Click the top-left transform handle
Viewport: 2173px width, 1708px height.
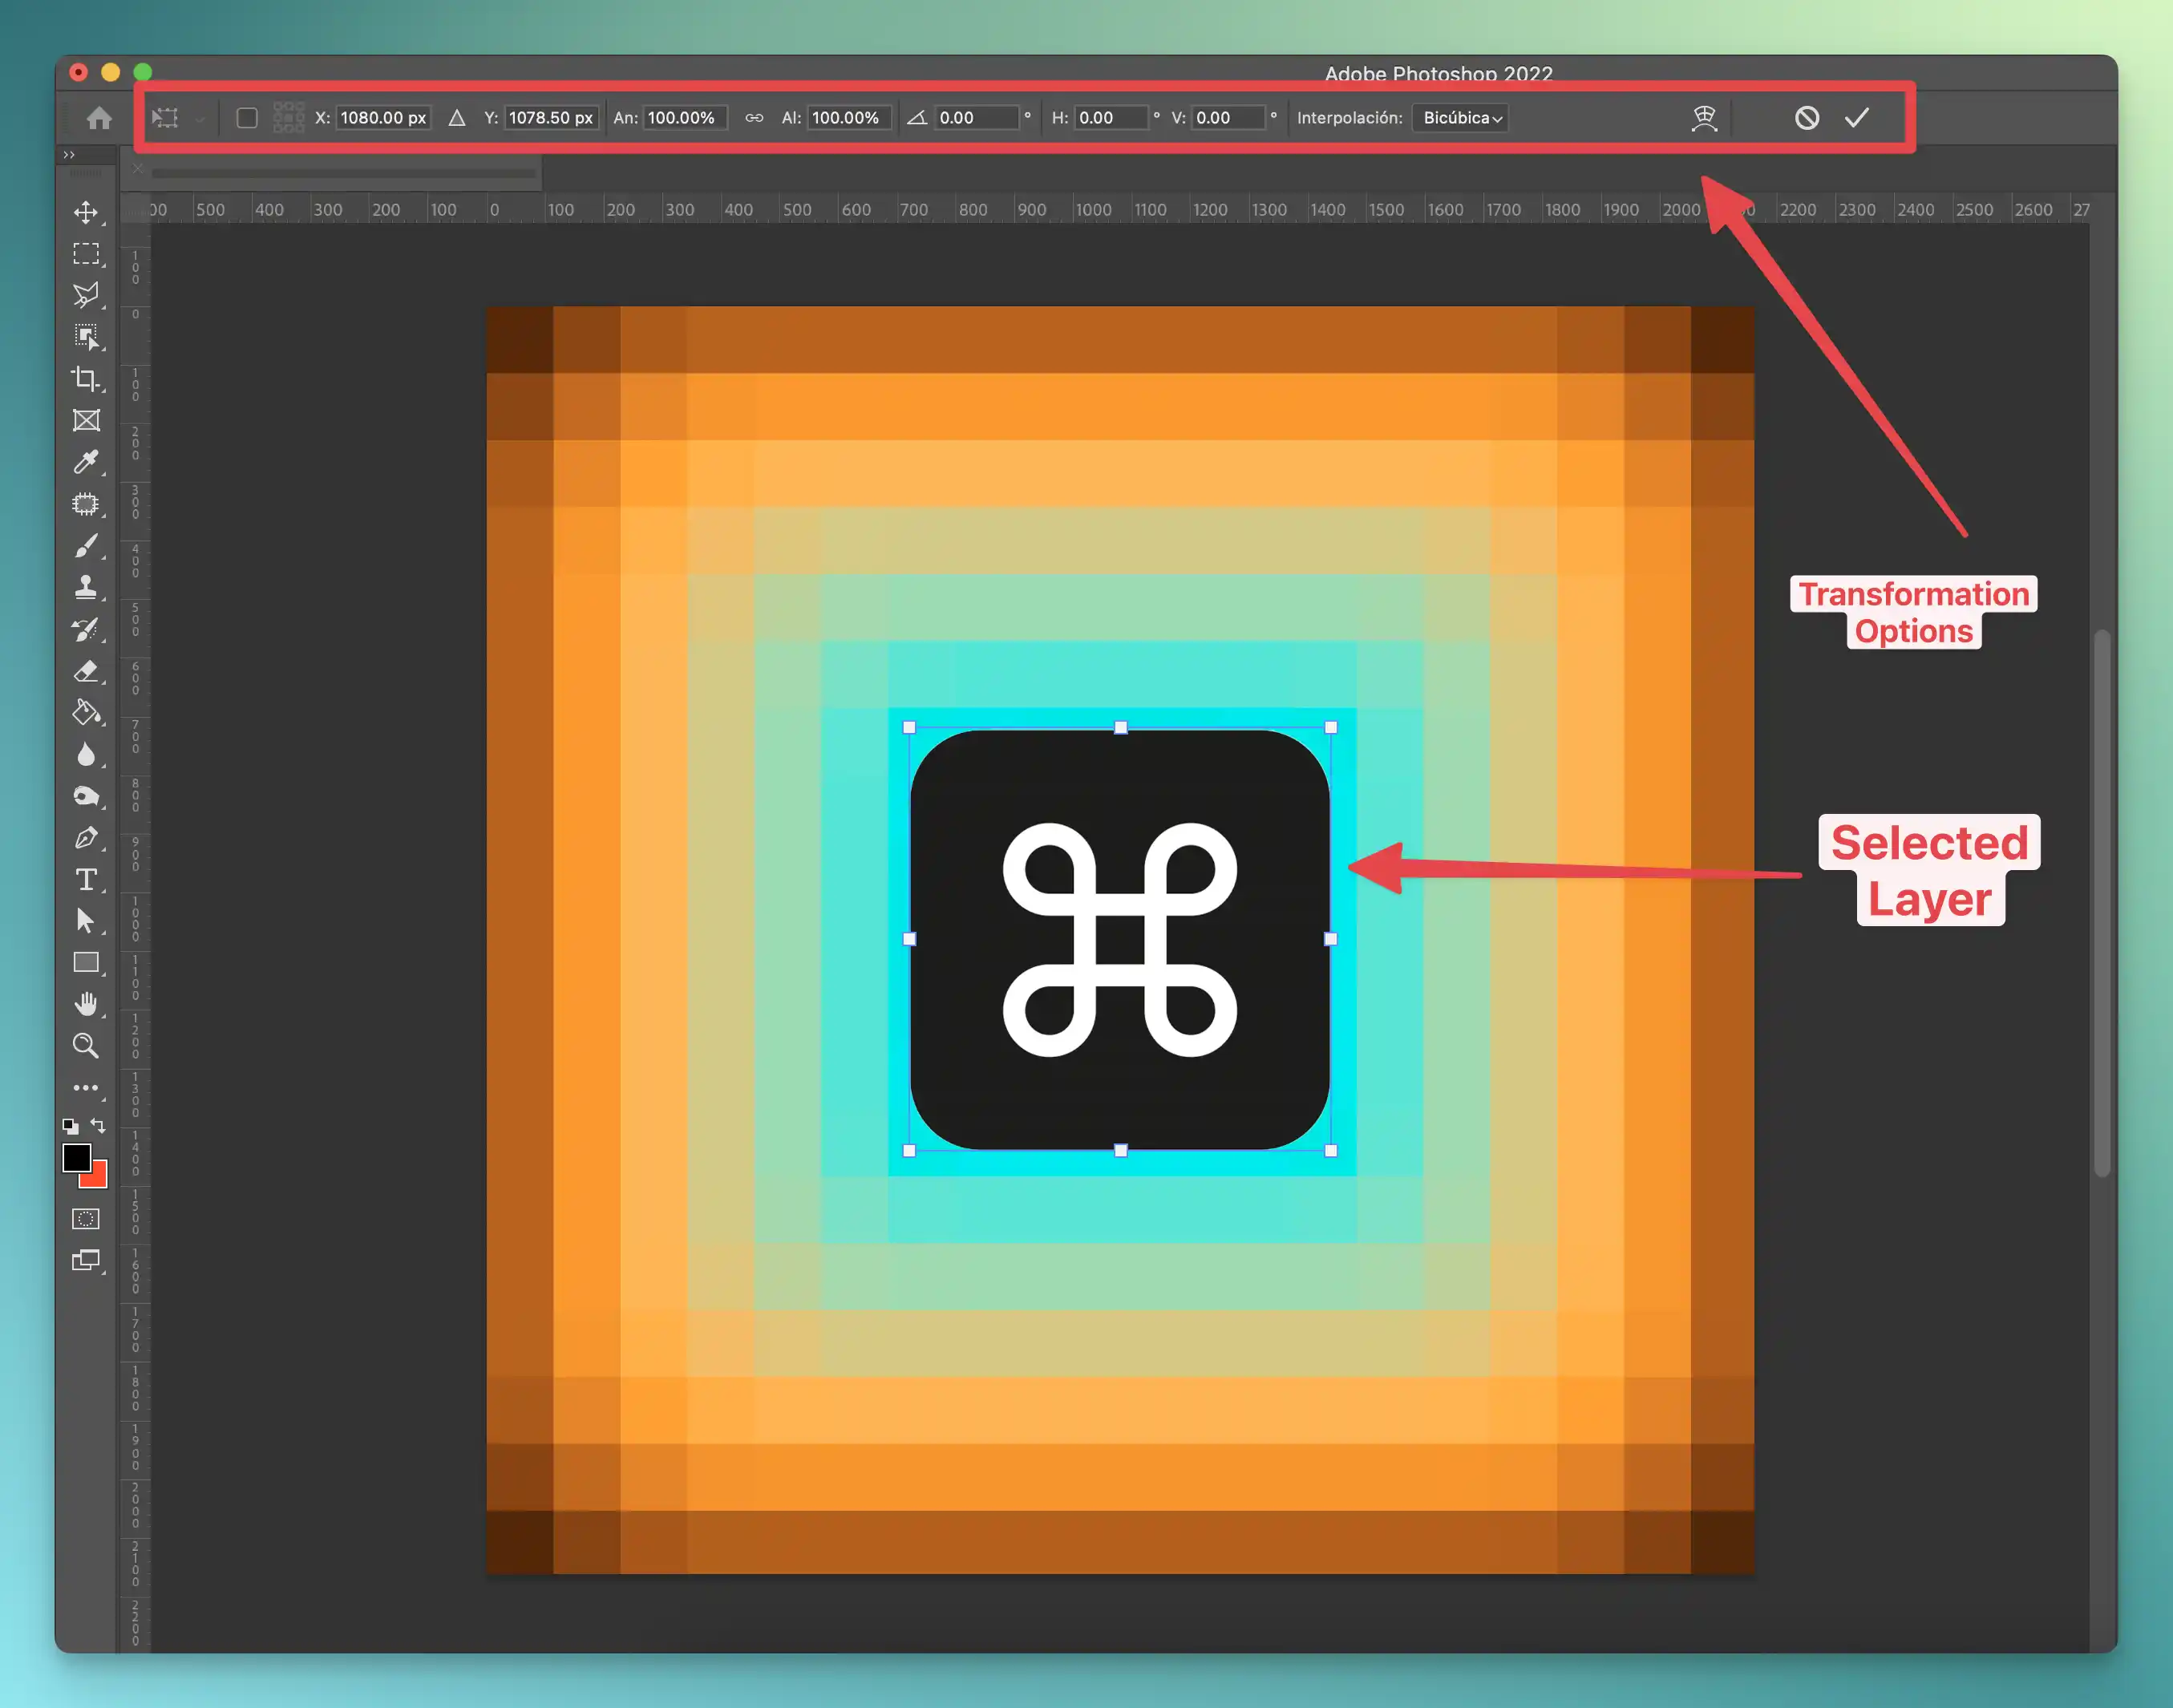click(909, 728)
